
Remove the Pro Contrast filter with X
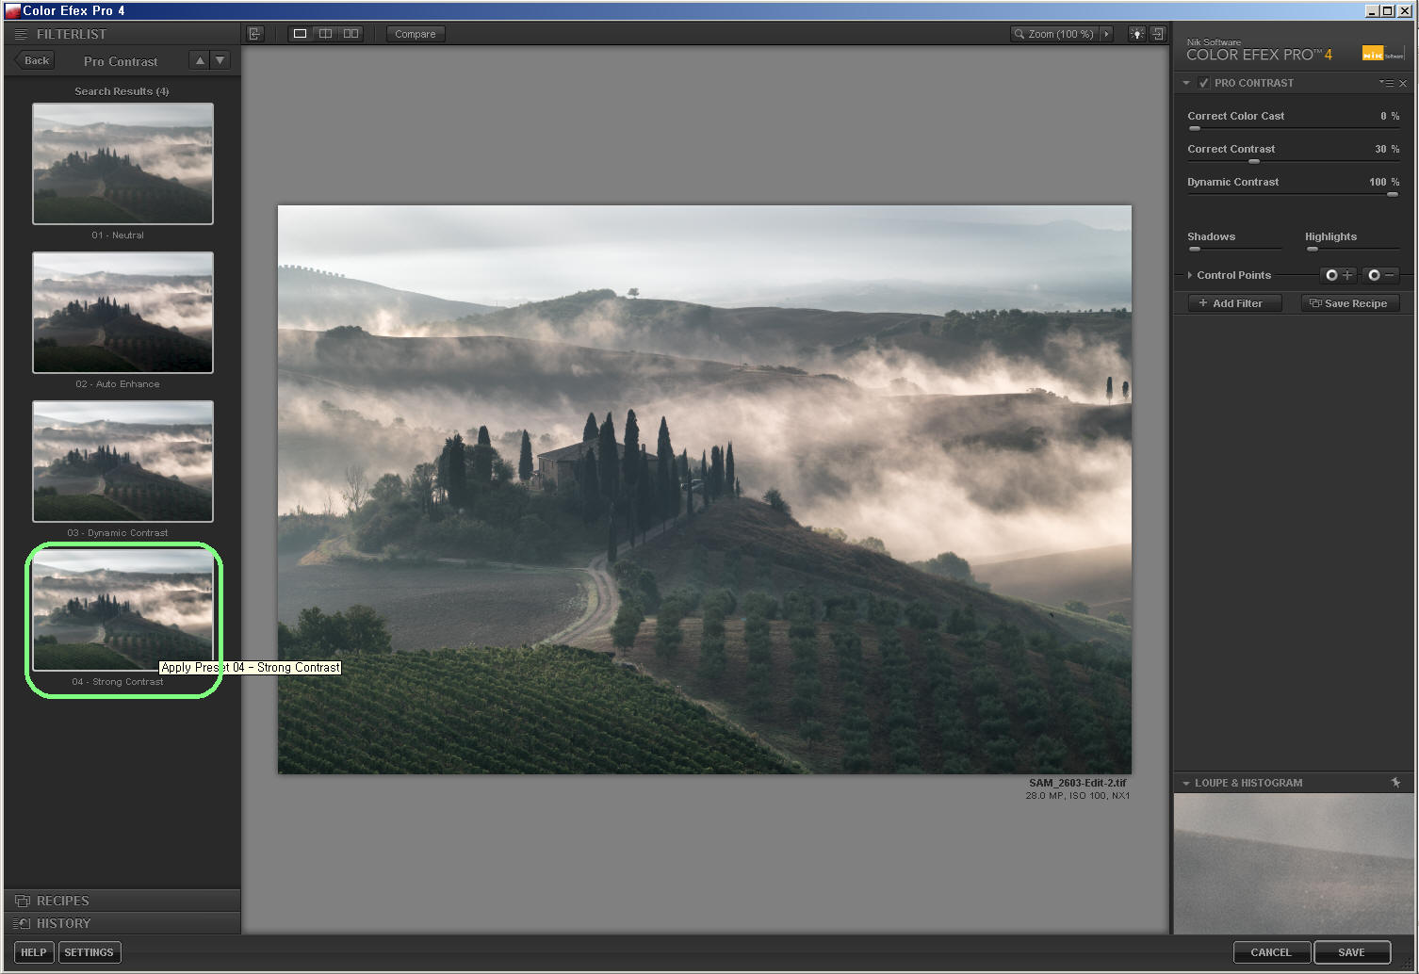click(1403, 84)
